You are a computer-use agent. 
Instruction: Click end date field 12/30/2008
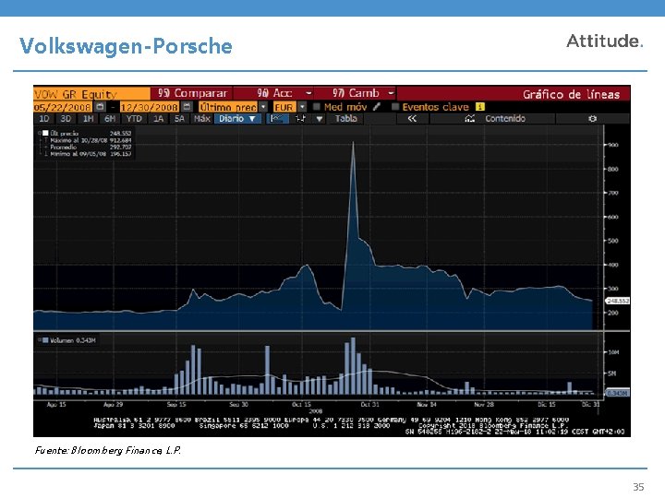pos(150,107)
